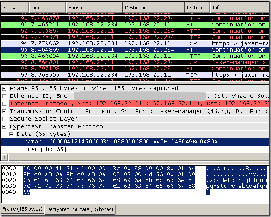Click the Data (65 bytes) label
Screen dimensions: 271x217
(x=43, y=134)
